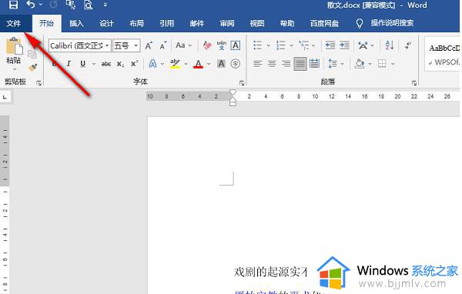
Task: Toggle subscript formatting
Action: pos(120,64)
